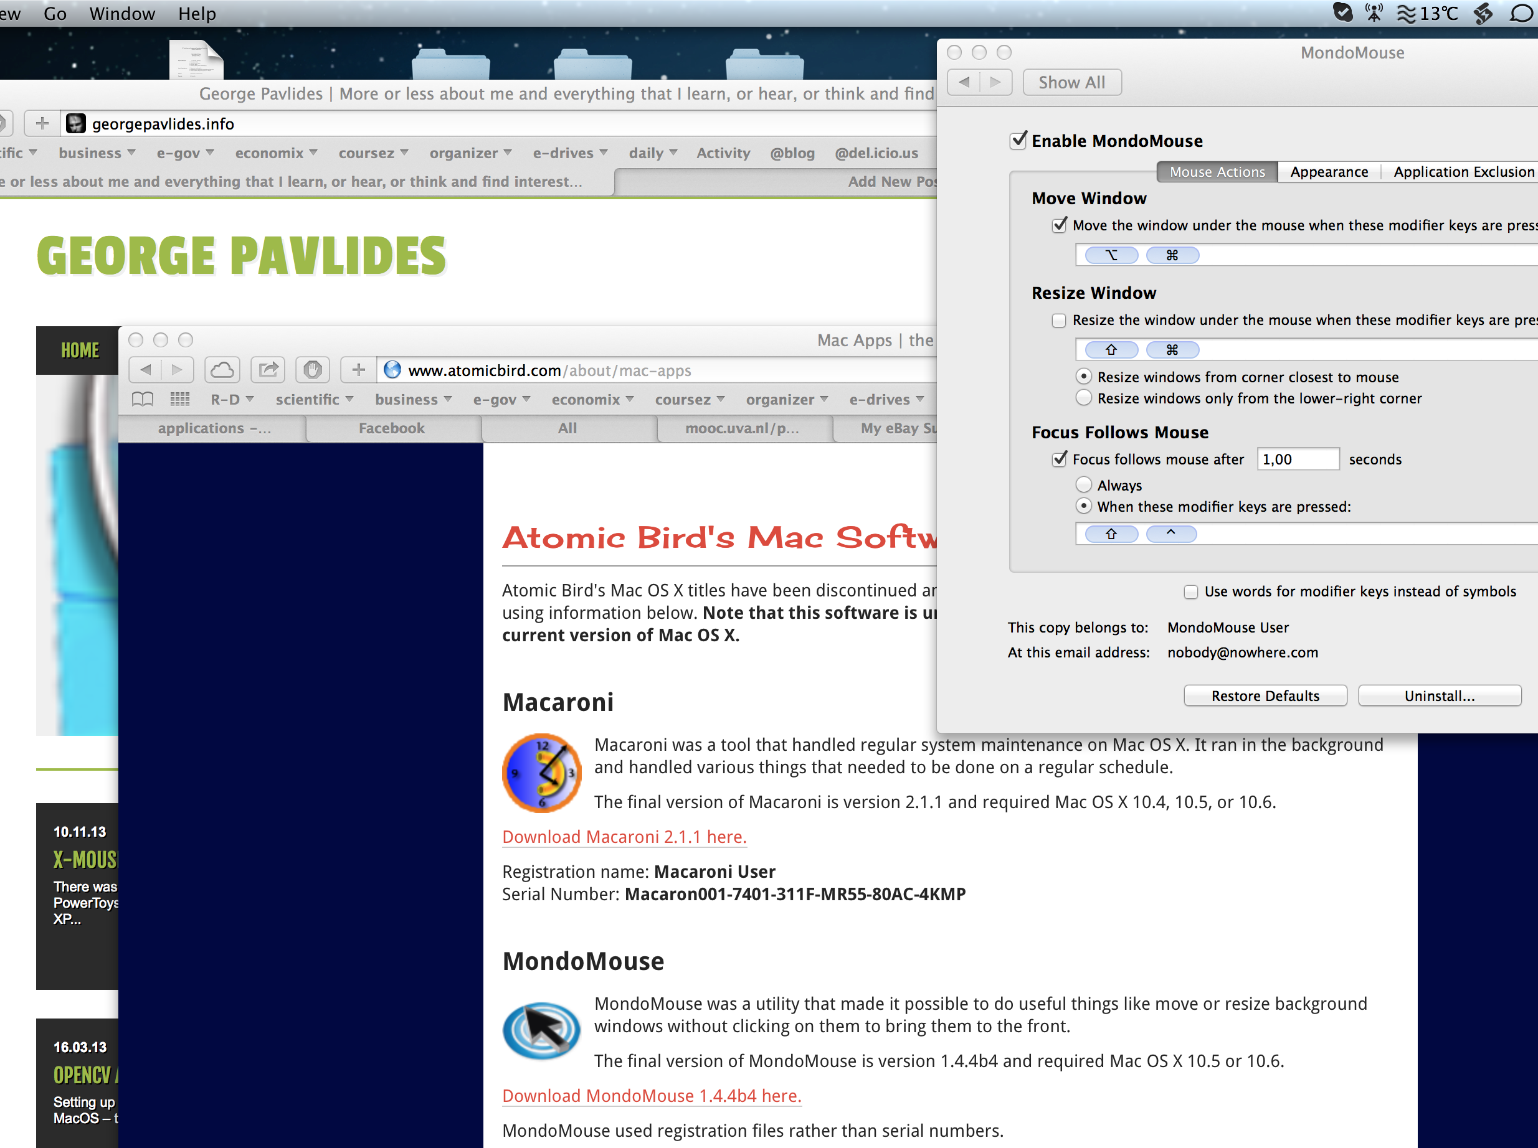The image size is (1538, 1148).
Task: Click the MondoMouse cursor app icon
Action: tap(542, 1030)
